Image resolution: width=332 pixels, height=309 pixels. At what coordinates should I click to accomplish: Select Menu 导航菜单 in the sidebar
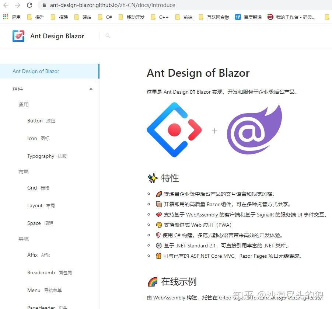pyautogui.click(x=44, y=290)
